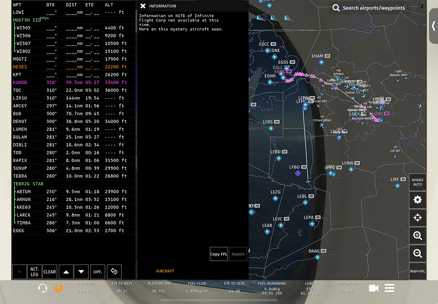Select waypoint LUMEN
Image resolution: width=438 pixels, height=304 pixels.
point(74,130)
